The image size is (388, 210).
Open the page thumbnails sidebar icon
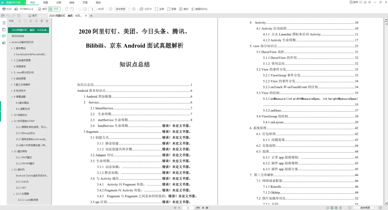pyautogui.click(x=4, y=29)
